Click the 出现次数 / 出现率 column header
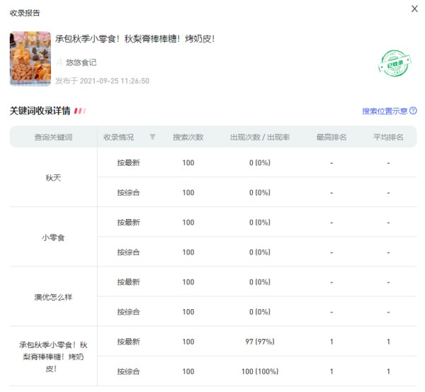The image size is (425, 392). (259, 137)
